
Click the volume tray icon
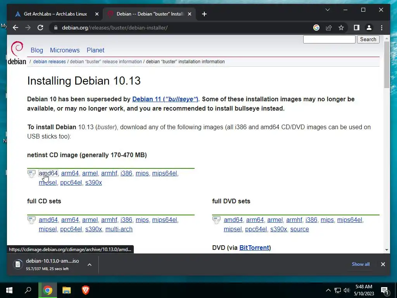coord(347,290)
